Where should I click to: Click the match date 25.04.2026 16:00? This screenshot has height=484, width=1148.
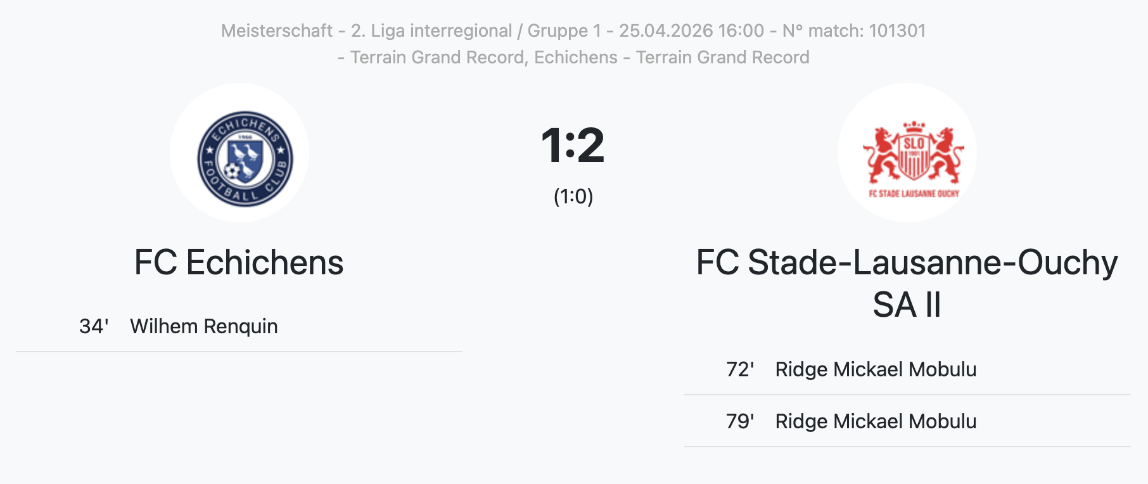click(x=691, y=30)
